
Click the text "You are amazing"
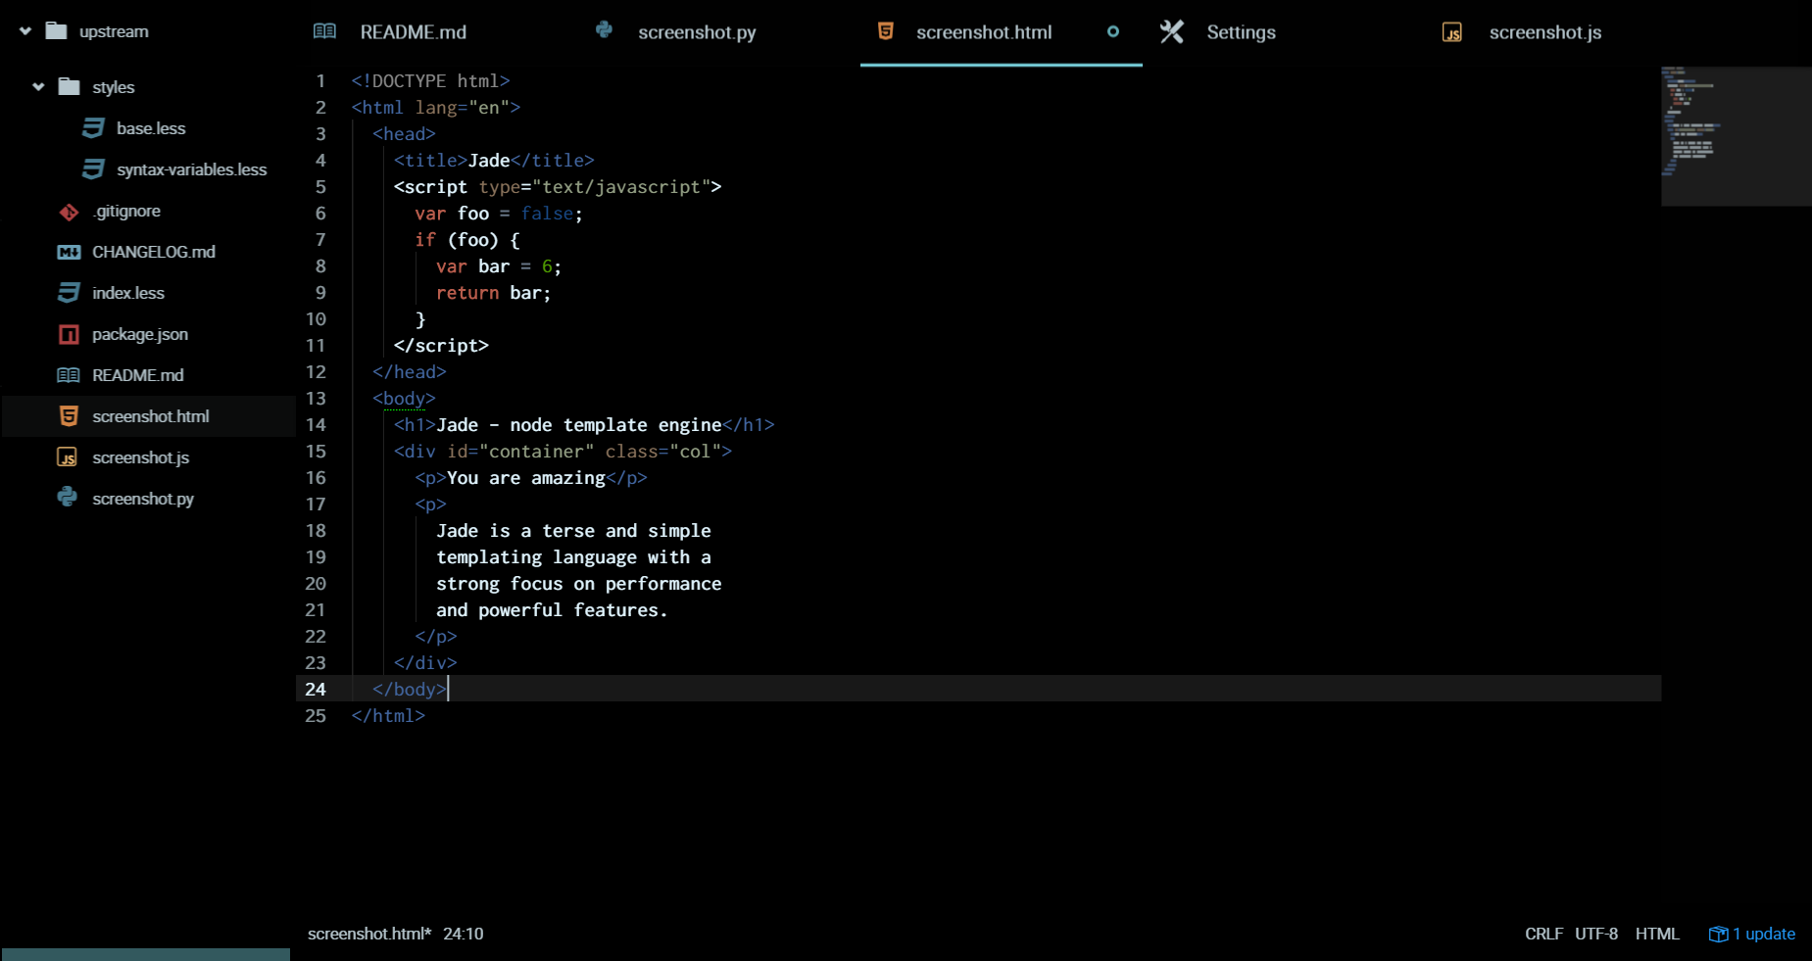(526, 478)
